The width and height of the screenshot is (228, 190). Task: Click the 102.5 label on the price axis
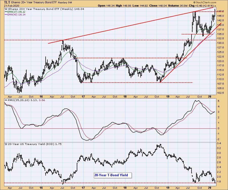tap(221, 93)
